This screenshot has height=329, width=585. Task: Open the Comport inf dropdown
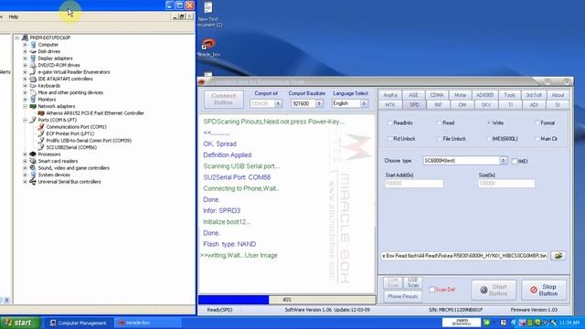coord(278,103)
